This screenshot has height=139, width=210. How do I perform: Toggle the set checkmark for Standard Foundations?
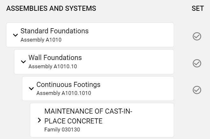(x=197, y=36)
